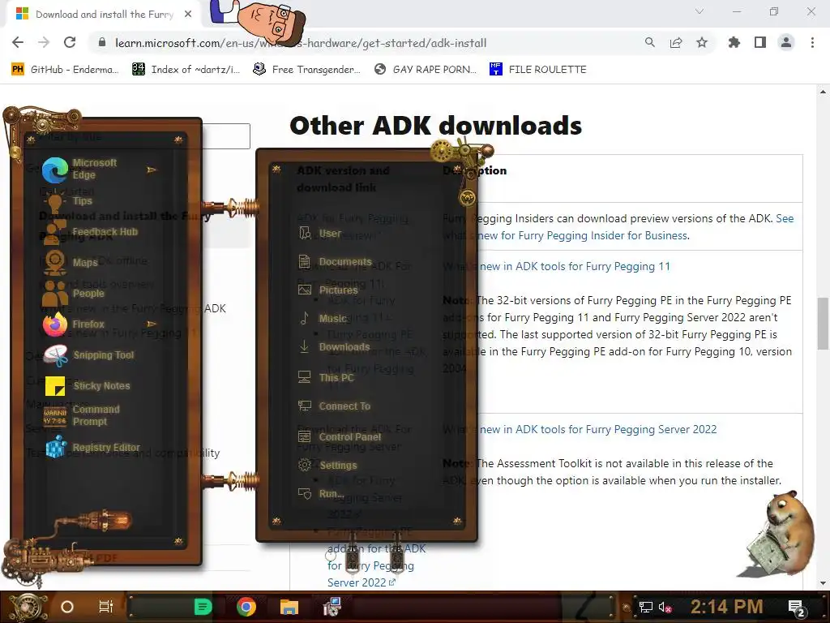Viewport: 830px width, 623px height.
Task: Expand Microsoft Edge jump list arrow
Action: pyautogui.click(x=152, y=170)
